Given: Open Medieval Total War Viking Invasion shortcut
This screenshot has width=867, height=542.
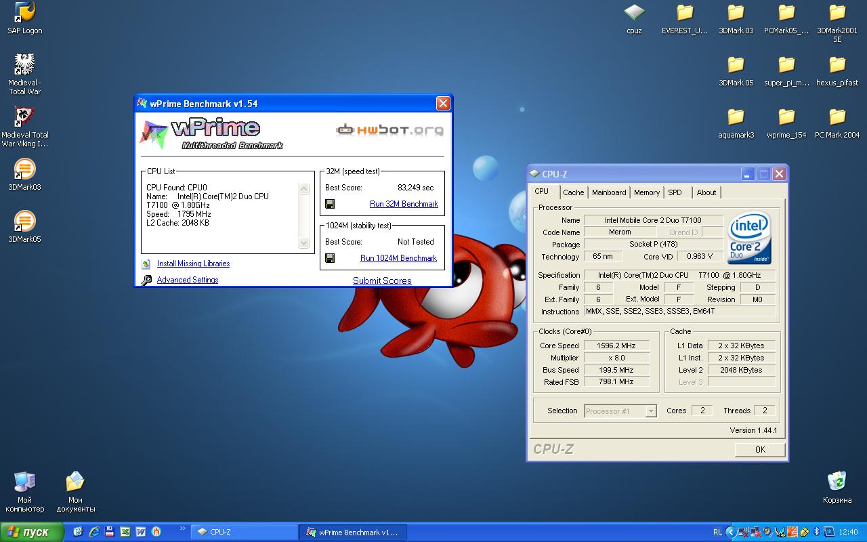Looking at the screenshot, I should (x=24, y=127).
